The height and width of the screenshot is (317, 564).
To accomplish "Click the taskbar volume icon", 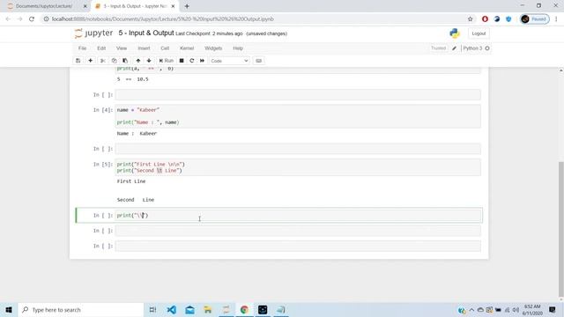I will pos(516,310).
